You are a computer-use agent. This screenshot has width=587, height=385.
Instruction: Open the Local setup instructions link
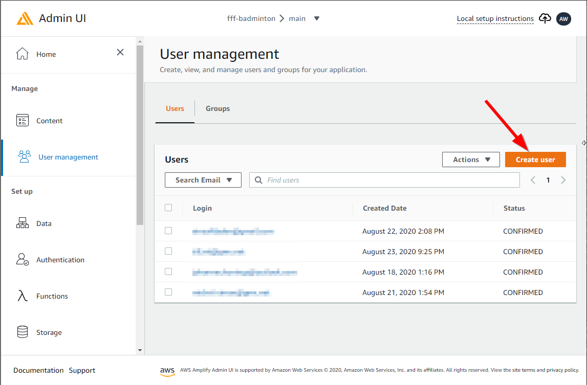(x=495, y=18)
